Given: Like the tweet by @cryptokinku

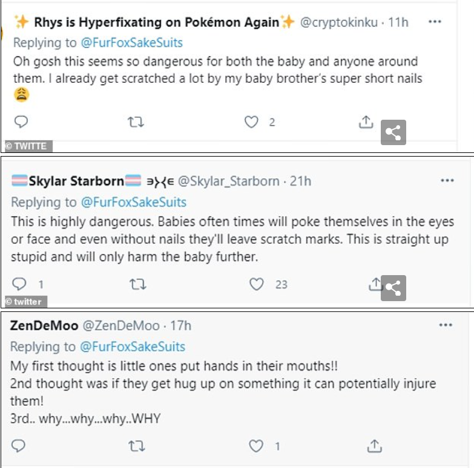Looking at the screenshot, I should [251, 122].
